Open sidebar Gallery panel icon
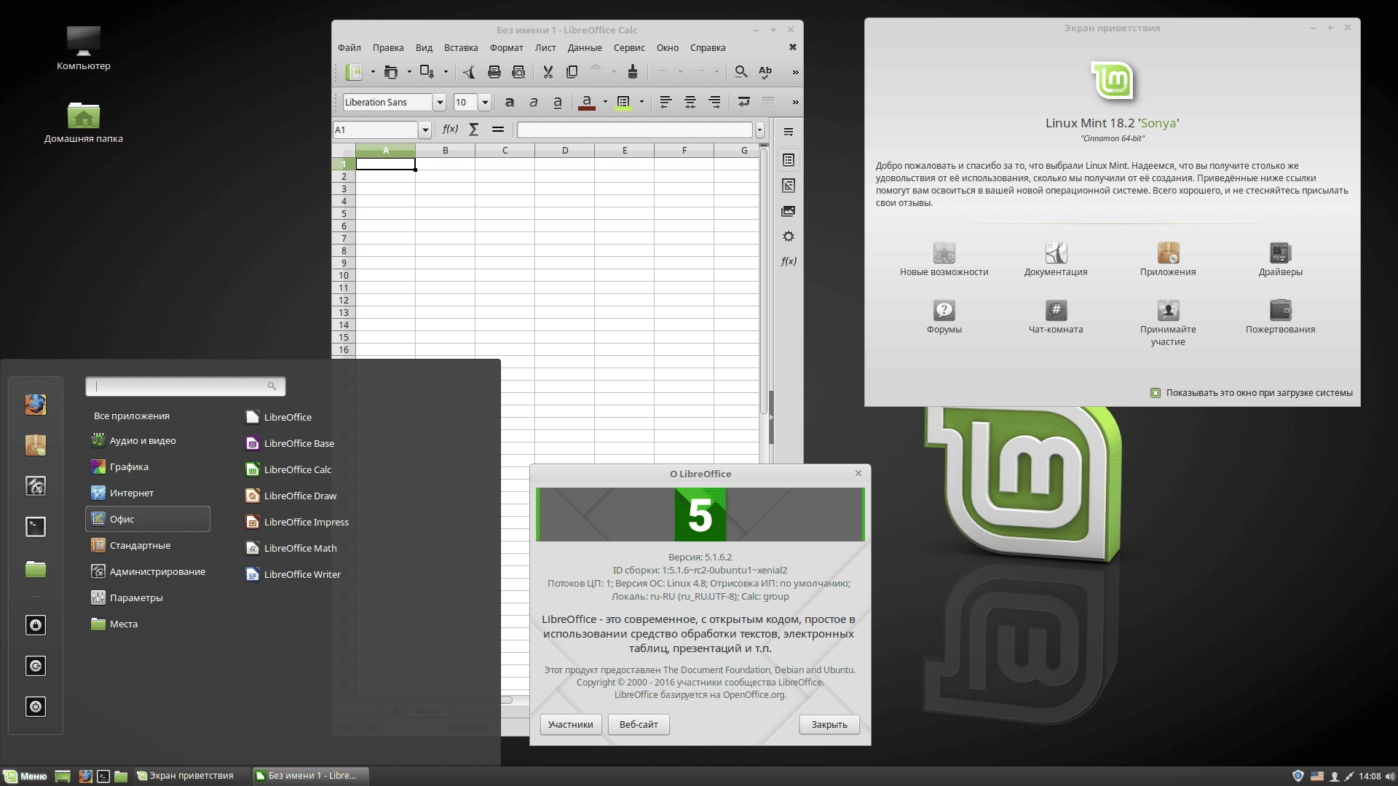Viewport: 1398px width, 786px height. click(789, 211)
